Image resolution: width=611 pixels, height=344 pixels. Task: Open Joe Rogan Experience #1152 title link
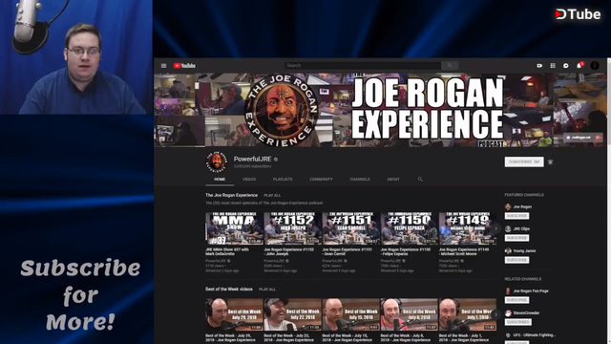point(288,251)
